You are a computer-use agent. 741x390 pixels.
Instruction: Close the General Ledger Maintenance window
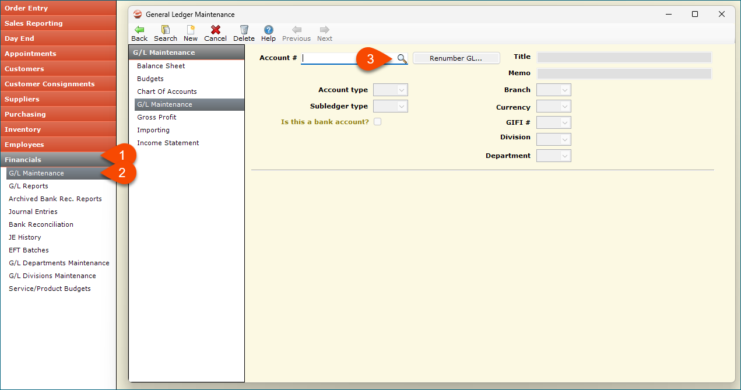point(722,14)
